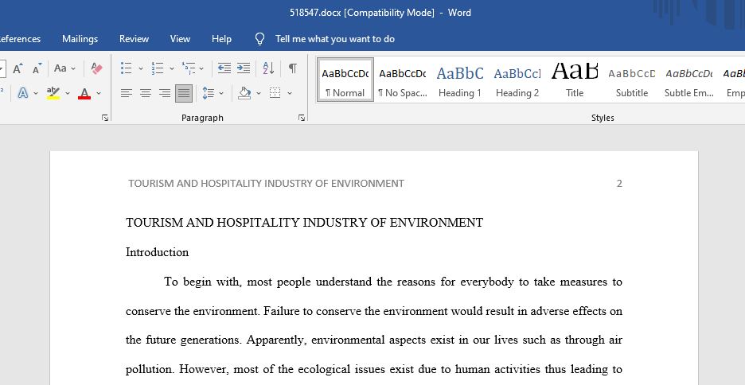This screenshot has width=745, height=385.
Task: Align text right
Action: 165,93
